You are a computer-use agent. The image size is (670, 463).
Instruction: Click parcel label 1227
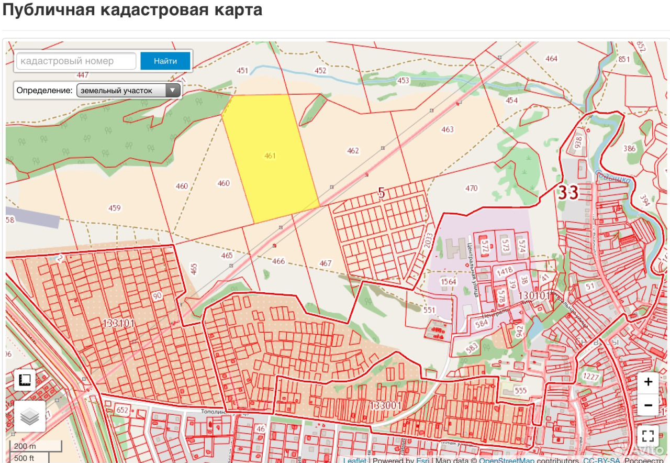click(590, 377)
